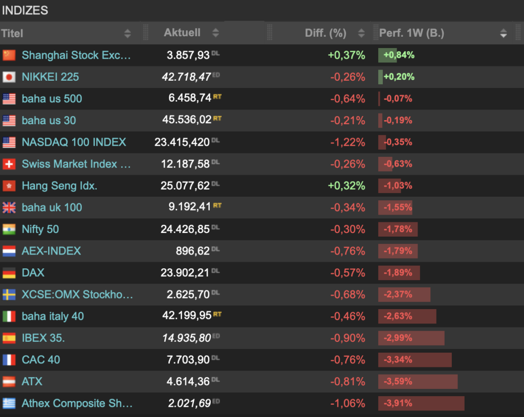Click Japan flag beside NIKKEI 225

[x=9, y=77]
